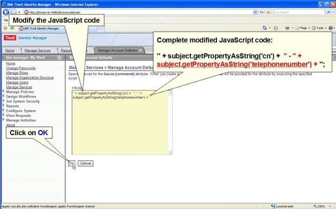Expand the Reports section
Screen dimensions: 336x209
[x=4, y=106]
